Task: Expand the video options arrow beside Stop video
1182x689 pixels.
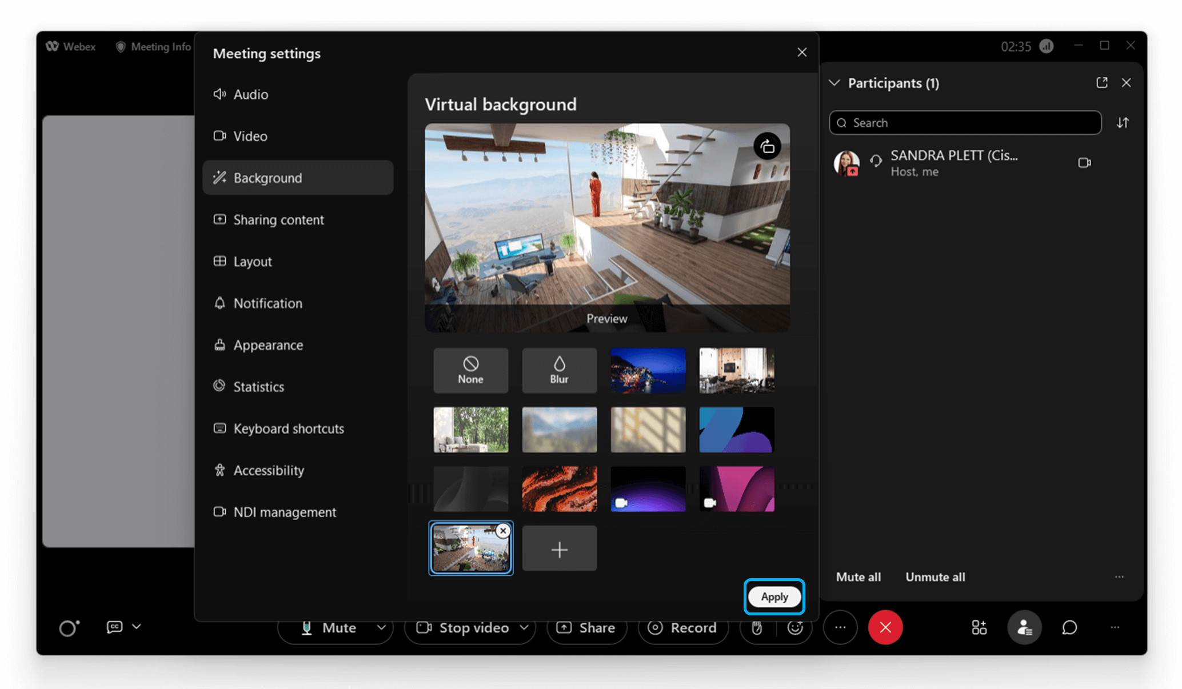Action: pos(524,628)
